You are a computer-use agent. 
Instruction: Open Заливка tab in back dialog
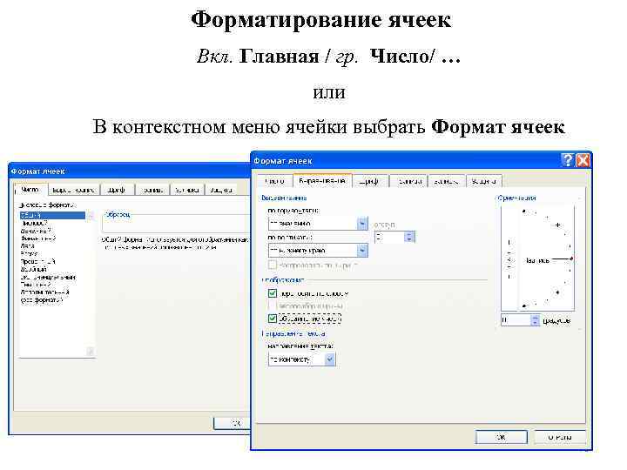point(187,191)
